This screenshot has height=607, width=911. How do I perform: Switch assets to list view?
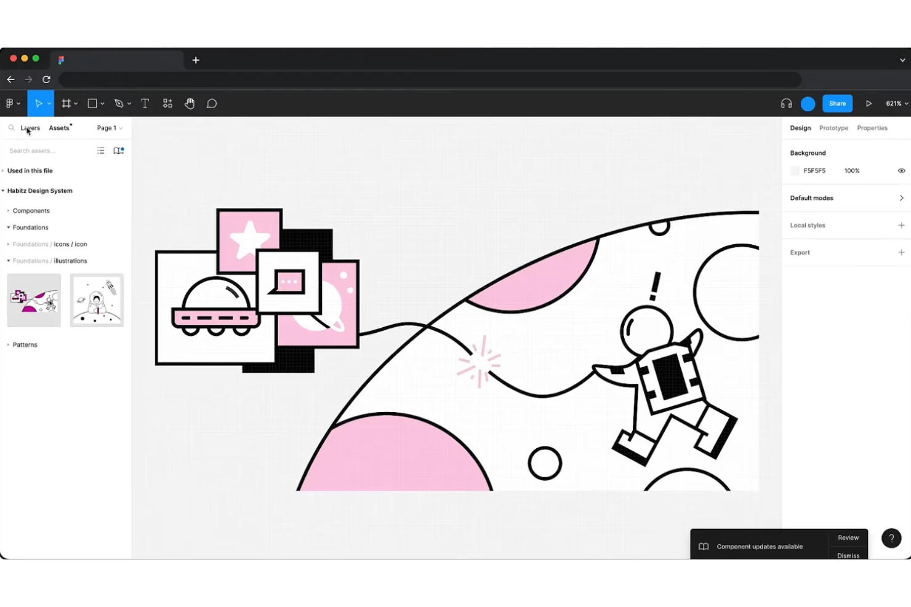tap(101, 151)
